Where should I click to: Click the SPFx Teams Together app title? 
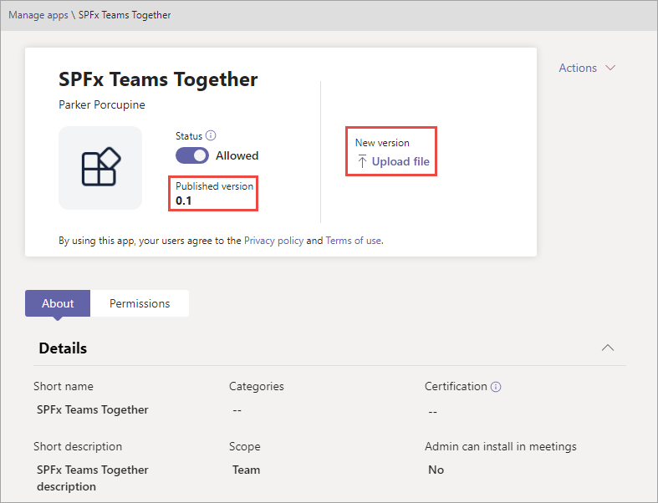click(x=158, y=79)
